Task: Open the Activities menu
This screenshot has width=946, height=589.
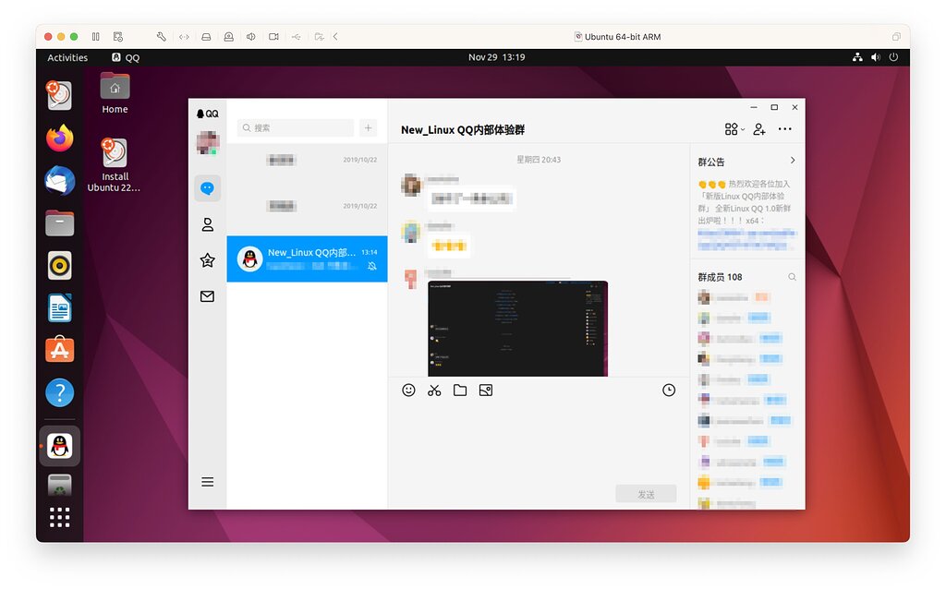Action: (67, 56)
